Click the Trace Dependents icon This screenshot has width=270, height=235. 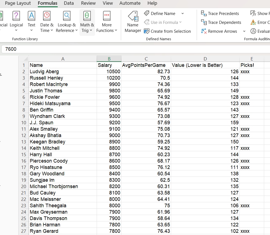(x=204, y=22)
